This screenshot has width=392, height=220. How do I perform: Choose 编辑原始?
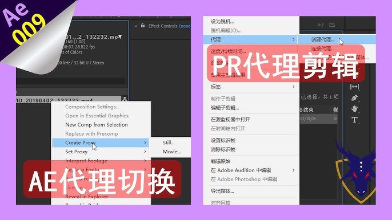pos(221,161)
